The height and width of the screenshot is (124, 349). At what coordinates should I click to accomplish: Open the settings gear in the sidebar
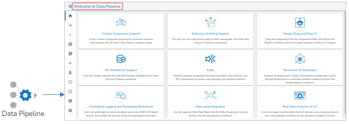pos(70,110)
